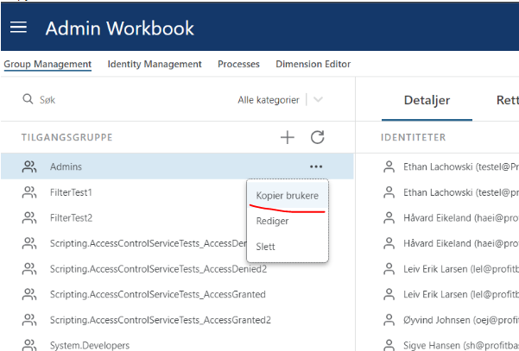Expand the Alle kategorier dropdown
519x351 pixels.
pos(269,100)
